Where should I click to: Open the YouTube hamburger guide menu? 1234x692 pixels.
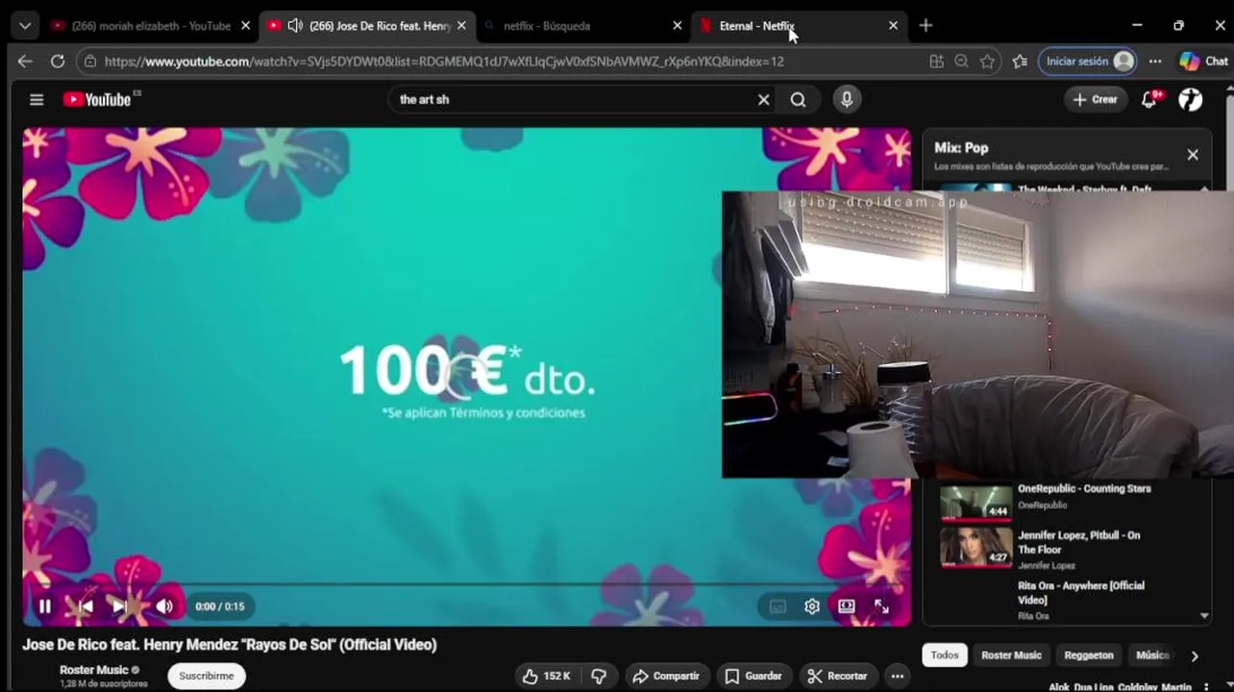click(37, 99)
